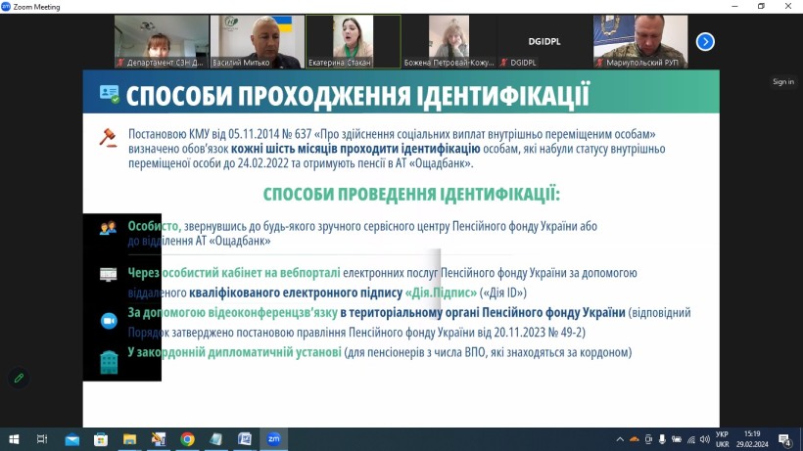Open the clock showing 15:19 29.02.2024

752,439
